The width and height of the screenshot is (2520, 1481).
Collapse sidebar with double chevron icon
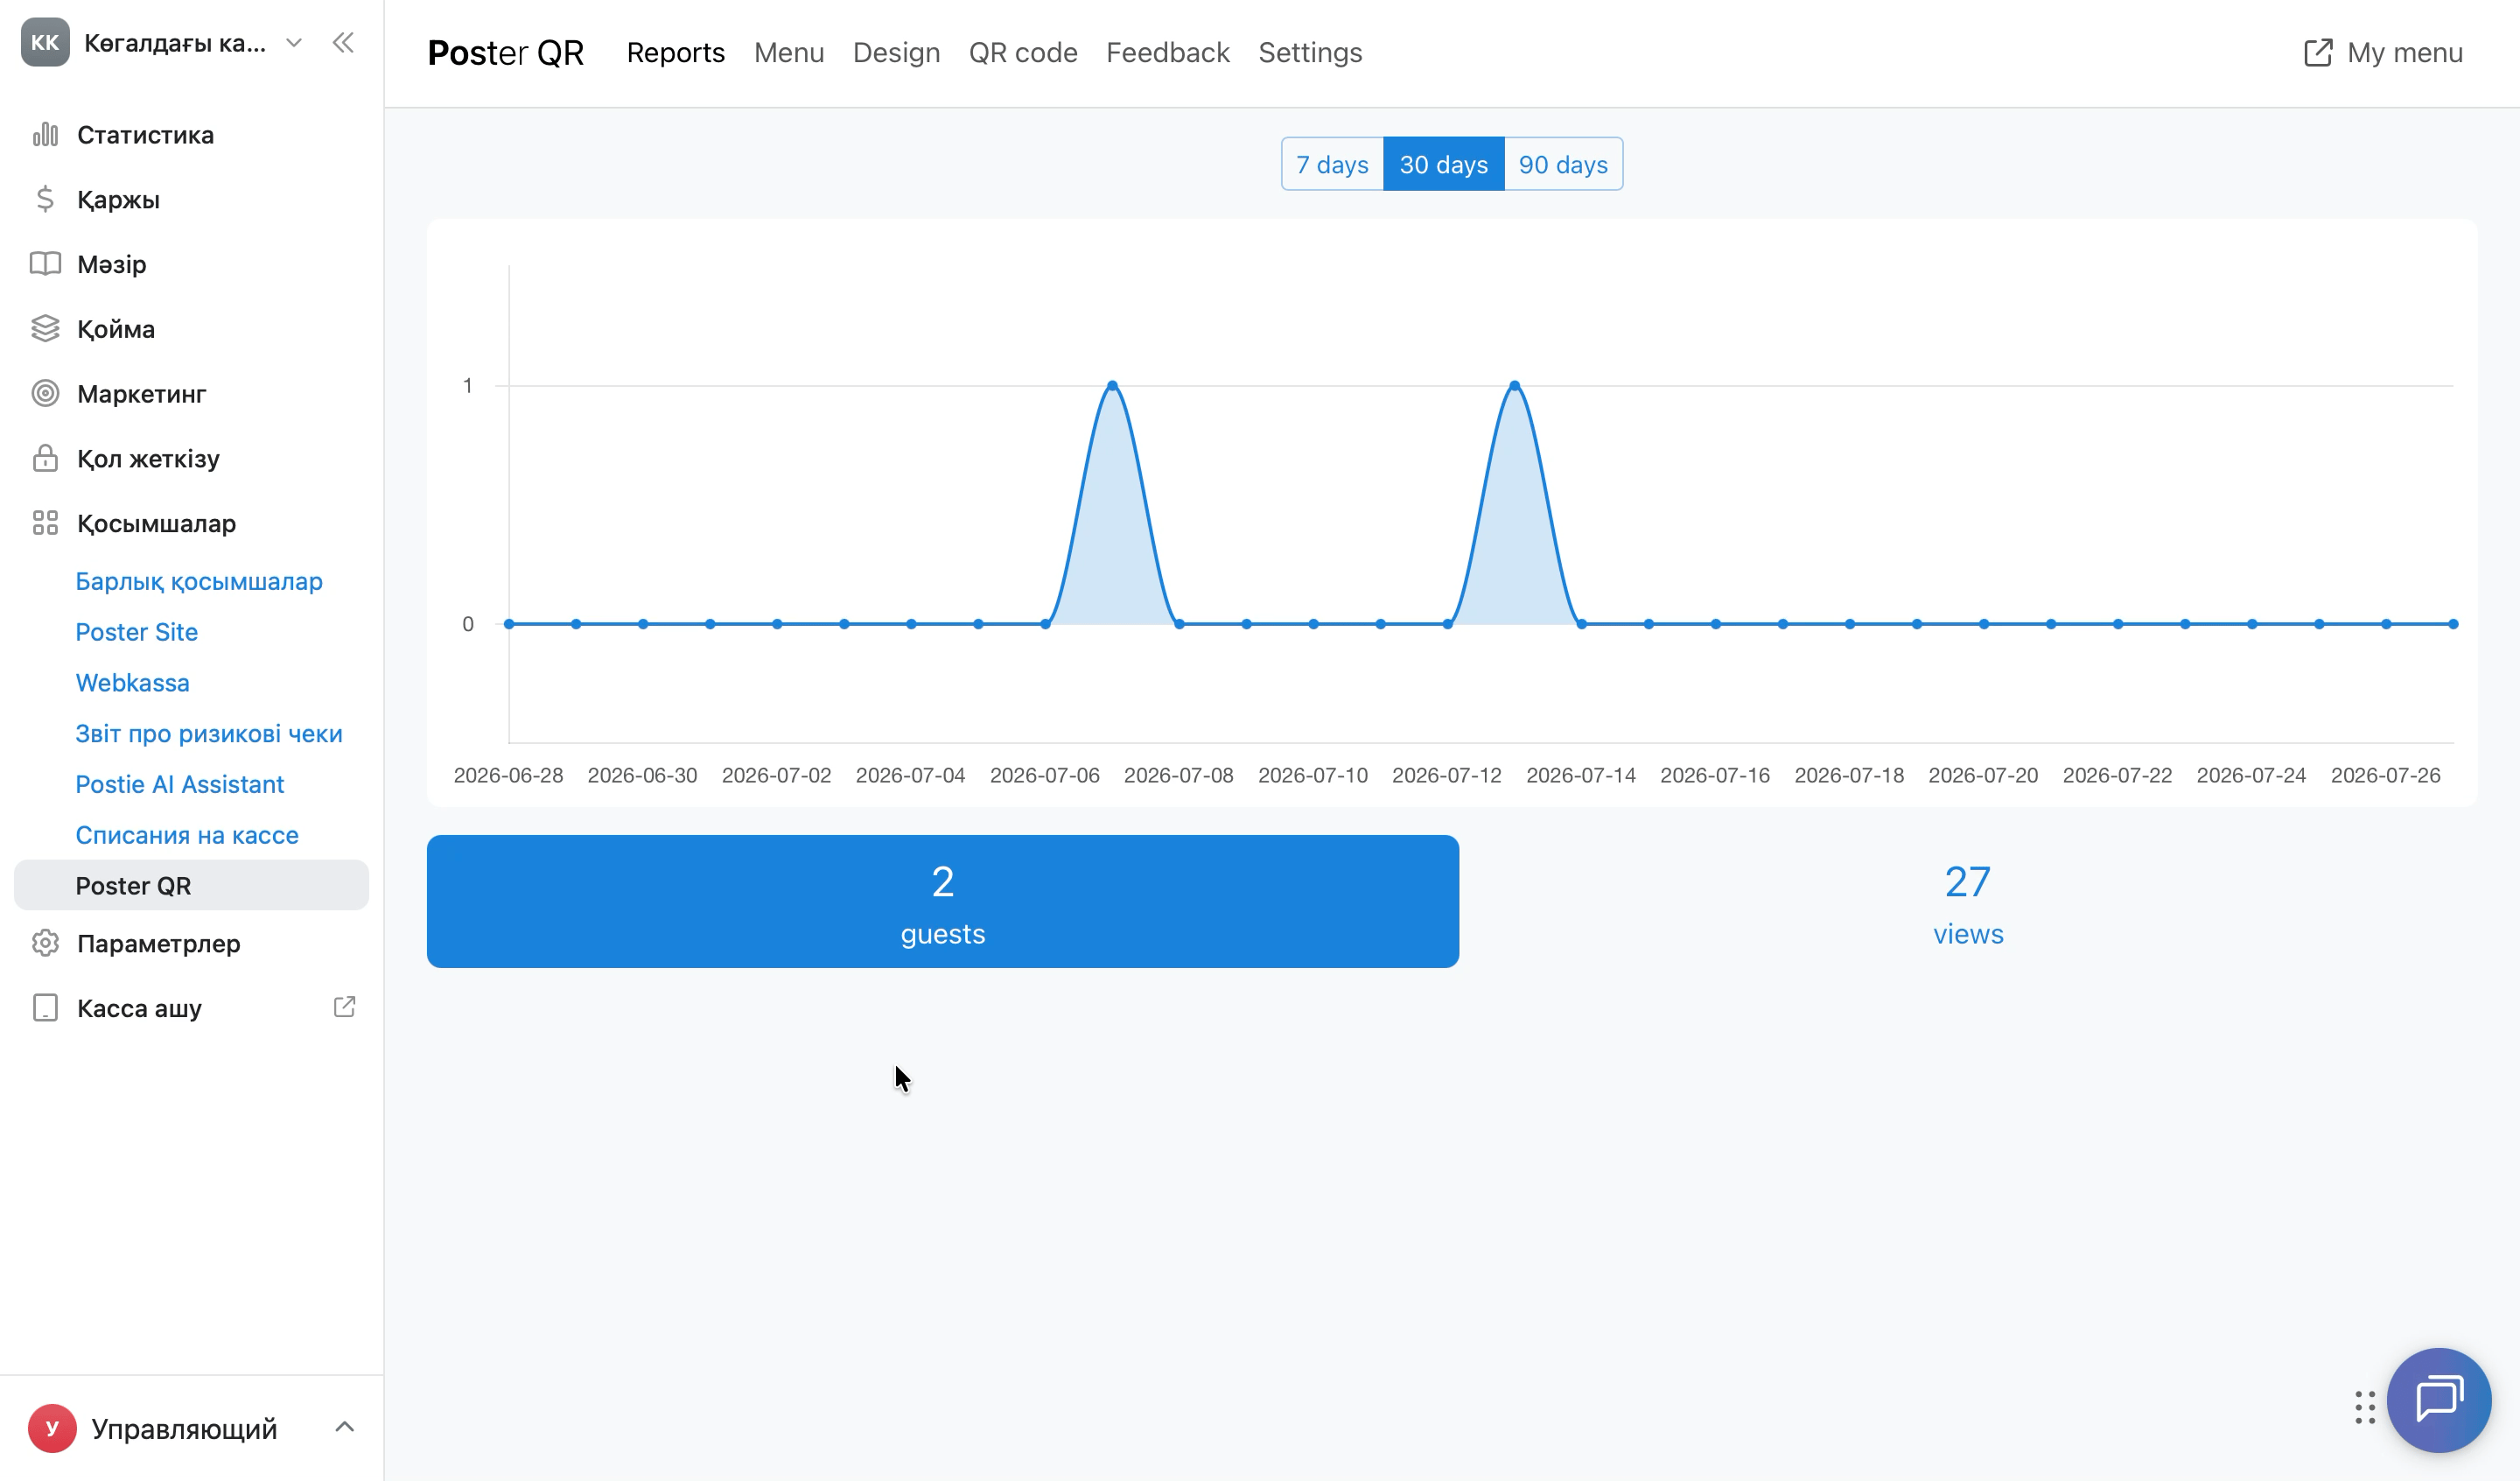click(x=343, y=42)
